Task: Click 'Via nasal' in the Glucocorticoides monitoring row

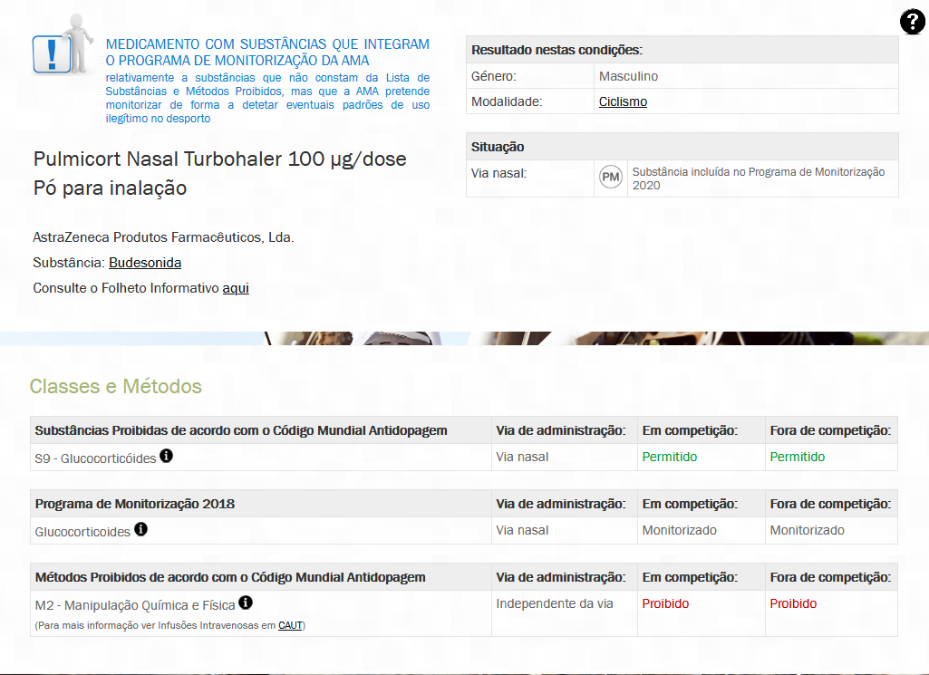Action: click(x=522, y=531)
